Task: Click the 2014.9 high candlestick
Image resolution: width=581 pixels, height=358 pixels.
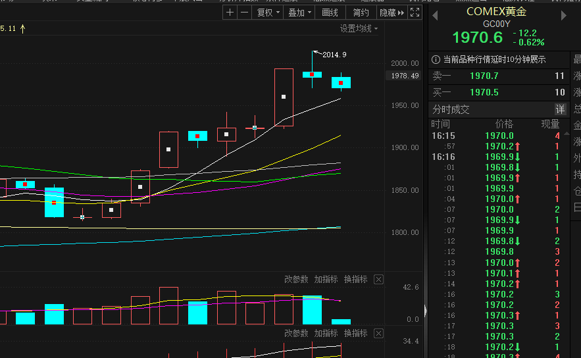Action: point(312,74)
